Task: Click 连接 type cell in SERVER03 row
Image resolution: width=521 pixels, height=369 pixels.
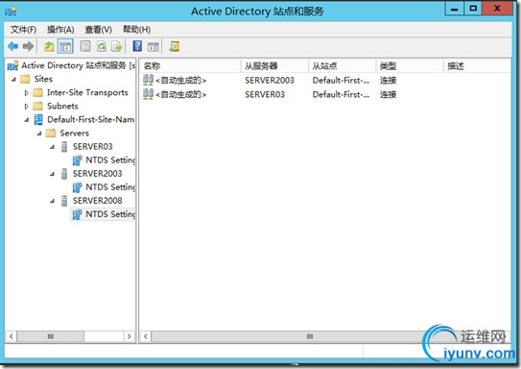Action: (x=388, y=94)
